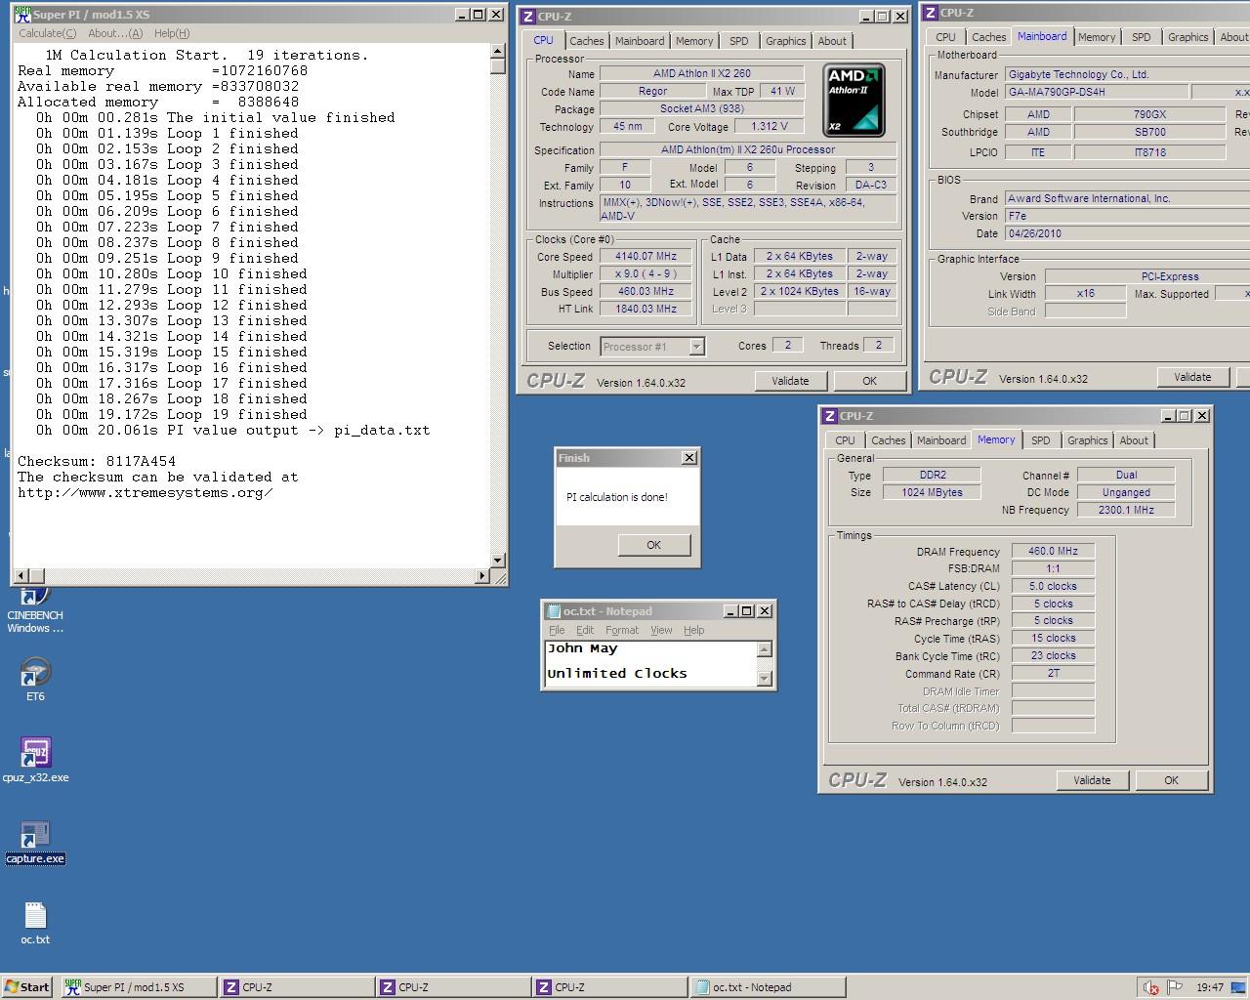Switch to Super PI taskbar button
The height and width of the screenshot is (1000, 1250).
[138, 987]
